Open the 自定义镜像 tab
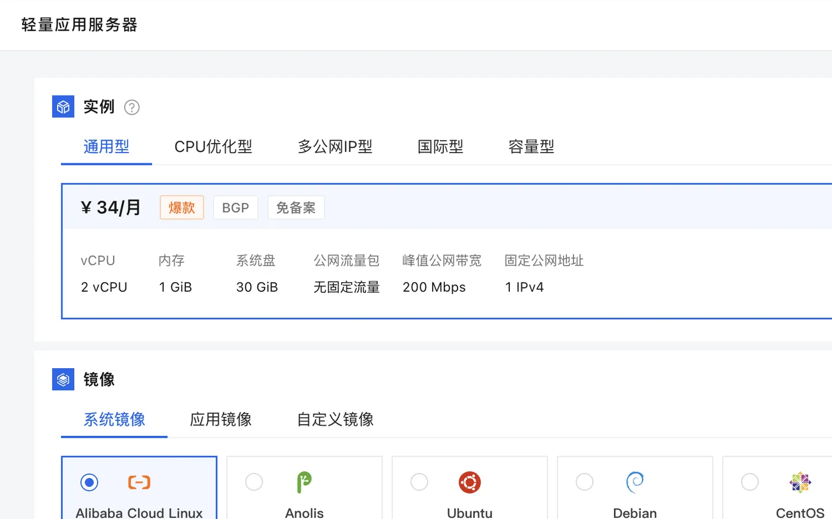Image resolution: width=832 pixels, height=519 pixels. click(x=335, y=420)
